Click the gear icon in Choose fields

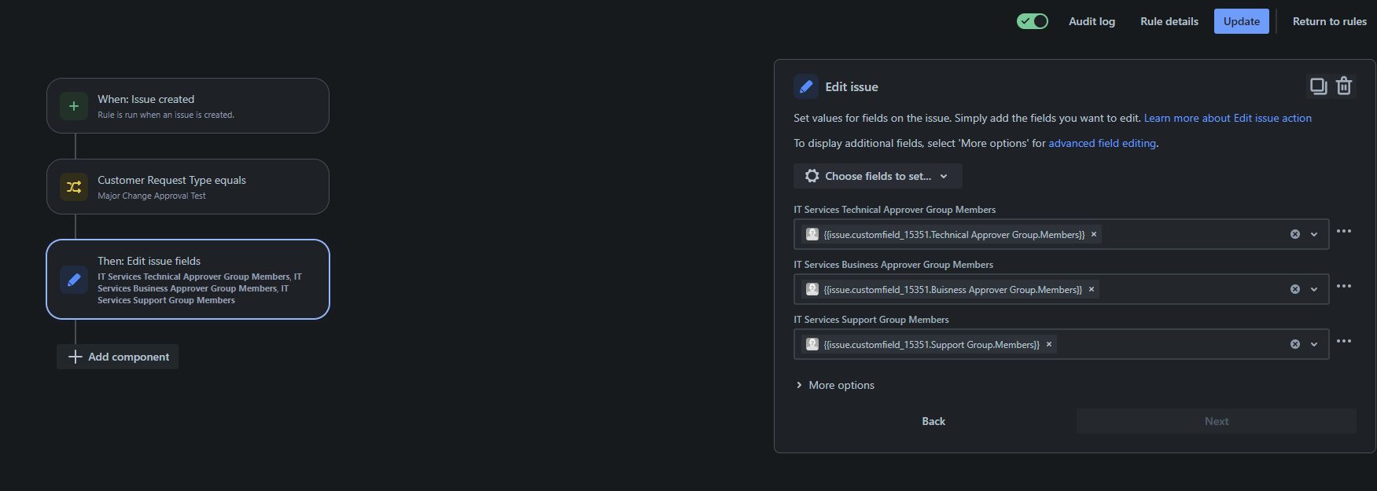tap(812, 176)
